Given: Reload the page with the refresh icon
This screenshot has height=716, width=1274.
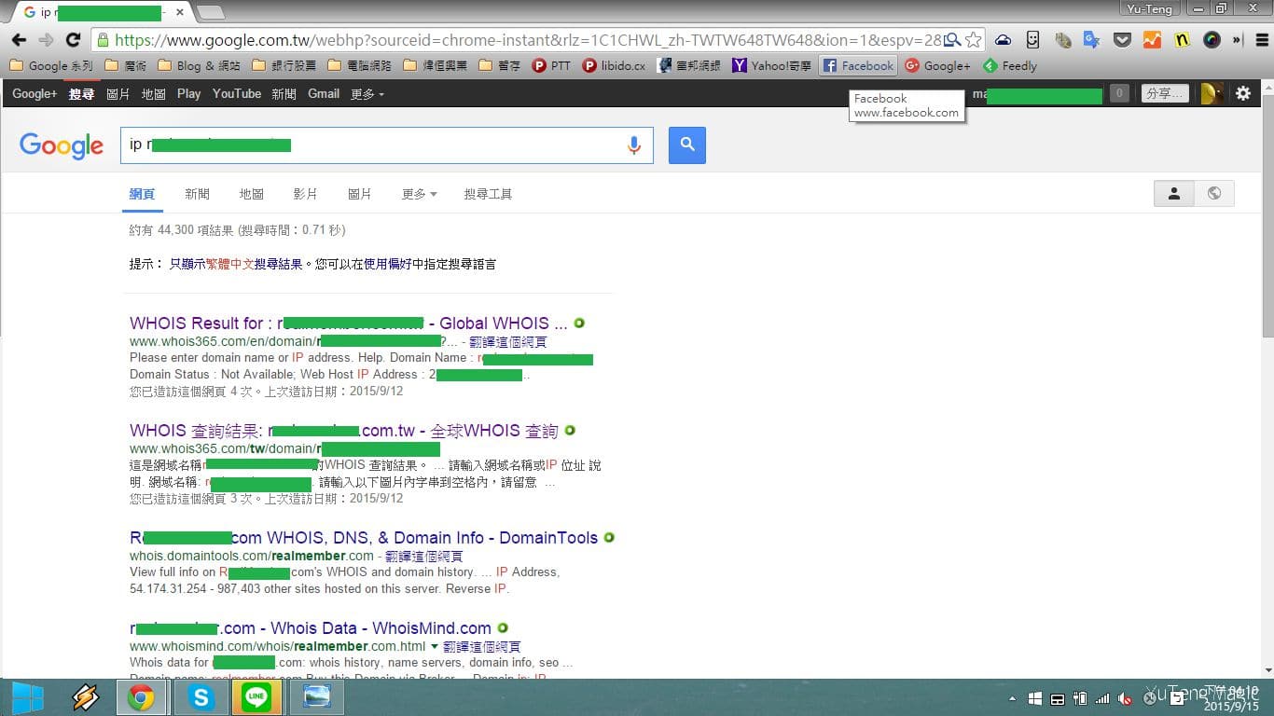Looking at the screenshot, I should coord(73,40).
